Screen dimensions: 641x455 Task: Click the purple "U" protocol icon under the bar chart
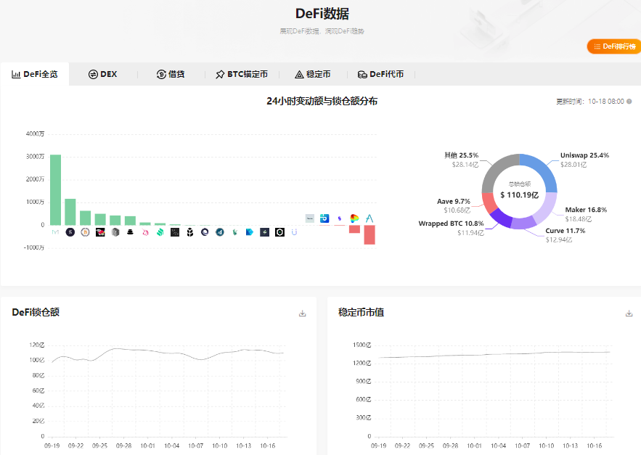[293, 234]
